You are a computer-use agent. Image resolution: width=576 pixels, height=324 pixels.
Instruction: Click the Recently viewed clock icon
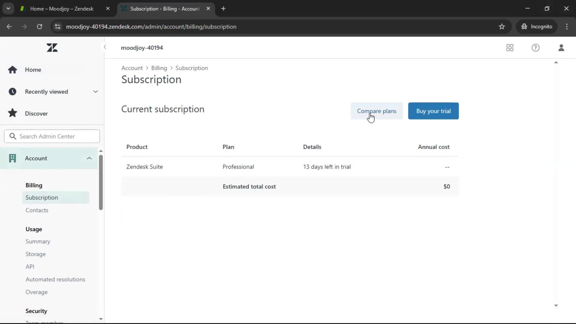pos(12,91)
